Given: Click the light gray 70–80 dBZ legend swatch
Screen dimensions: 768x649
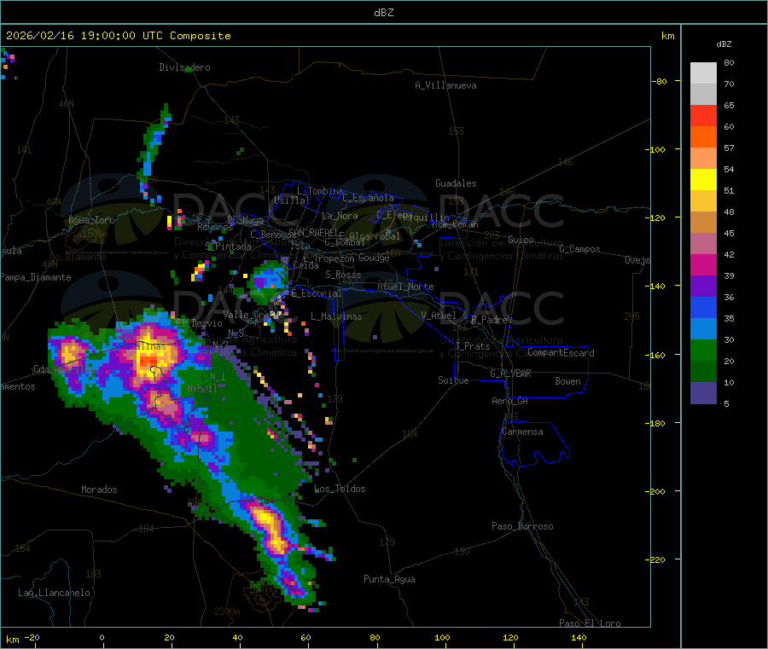Looking at the screenshot, I should pos(703,73).
